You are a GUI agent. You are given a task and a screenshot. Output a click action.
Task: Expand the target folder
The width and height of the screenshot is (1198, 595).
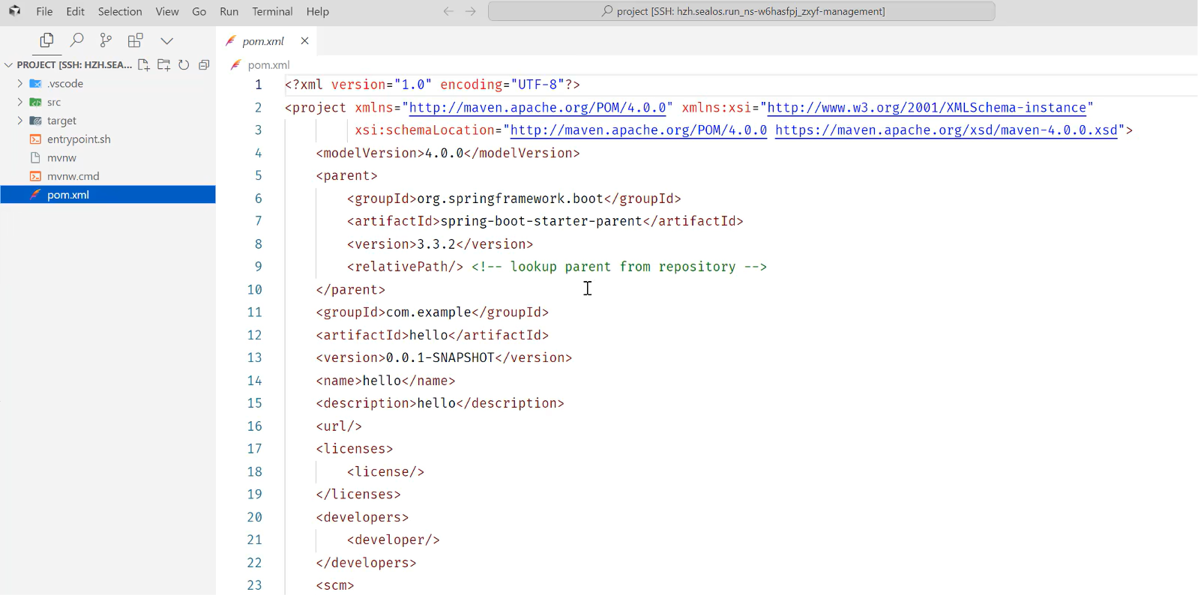click(19, 121)
